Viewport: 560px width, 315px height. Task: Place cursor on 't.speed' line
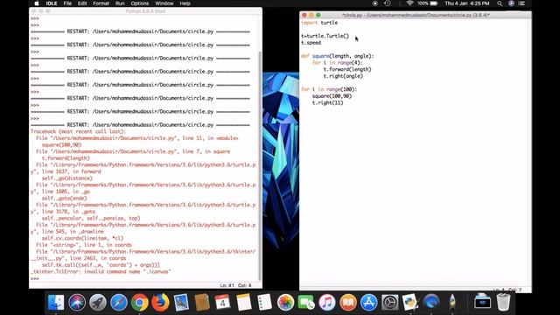[x=311, y=43]
